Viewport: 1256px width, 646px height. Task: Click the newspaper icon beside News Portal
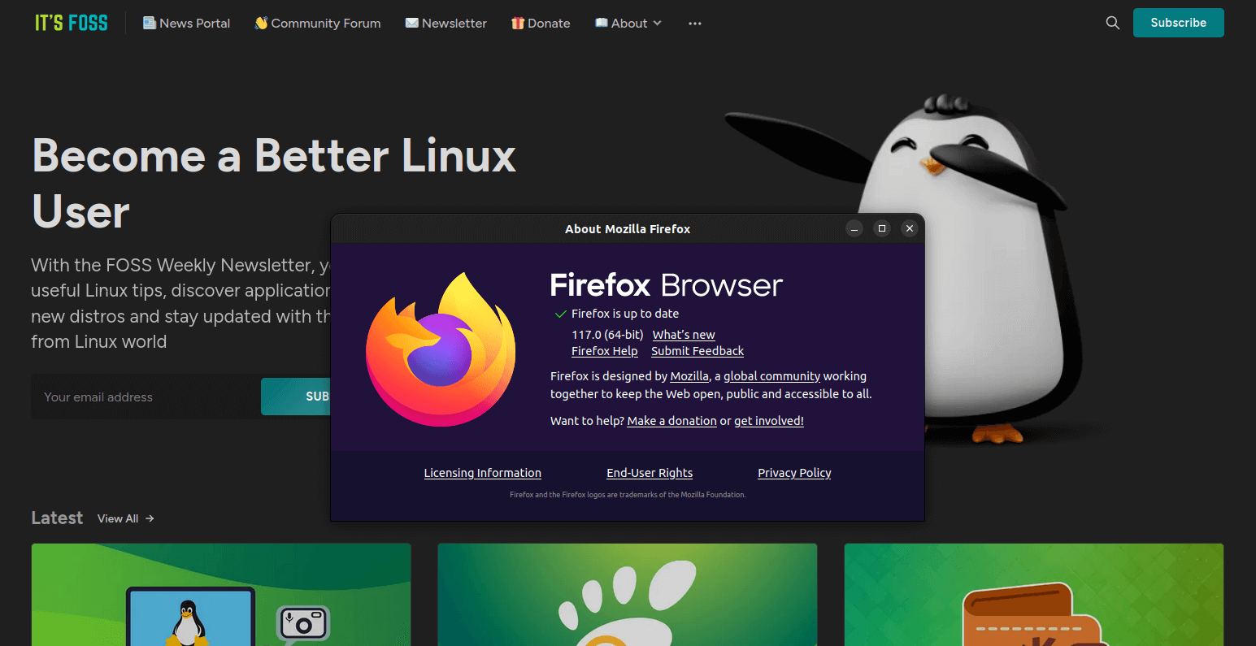[x=148, y=23]
